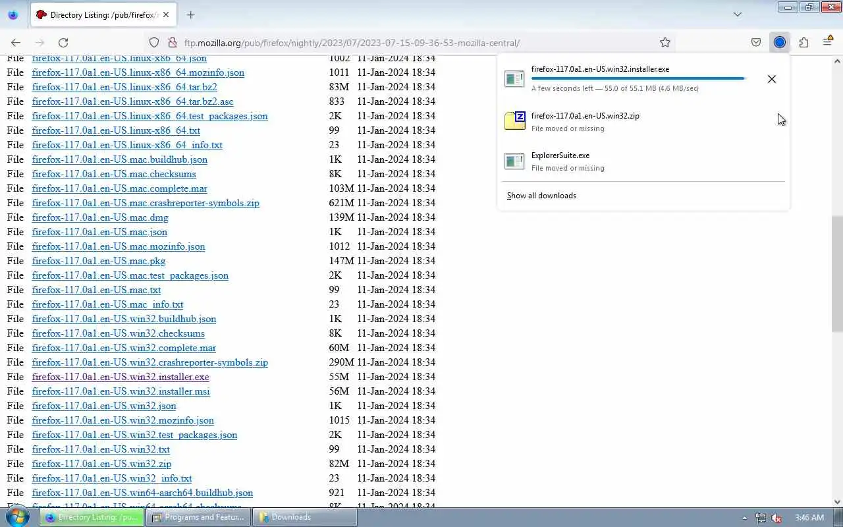Open firefox-117.0a1.en-US.win32.zip link
Image resolution: width=843 pixels, height=527 pixels.
pyautogui.click(x=101, y=464)
